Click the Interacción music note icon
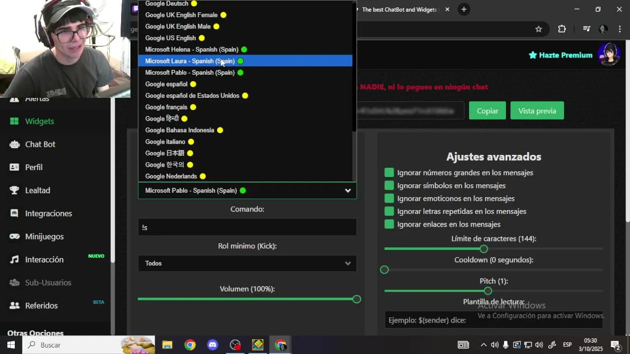This screenshot has height=354, width=630. [15, 260]
